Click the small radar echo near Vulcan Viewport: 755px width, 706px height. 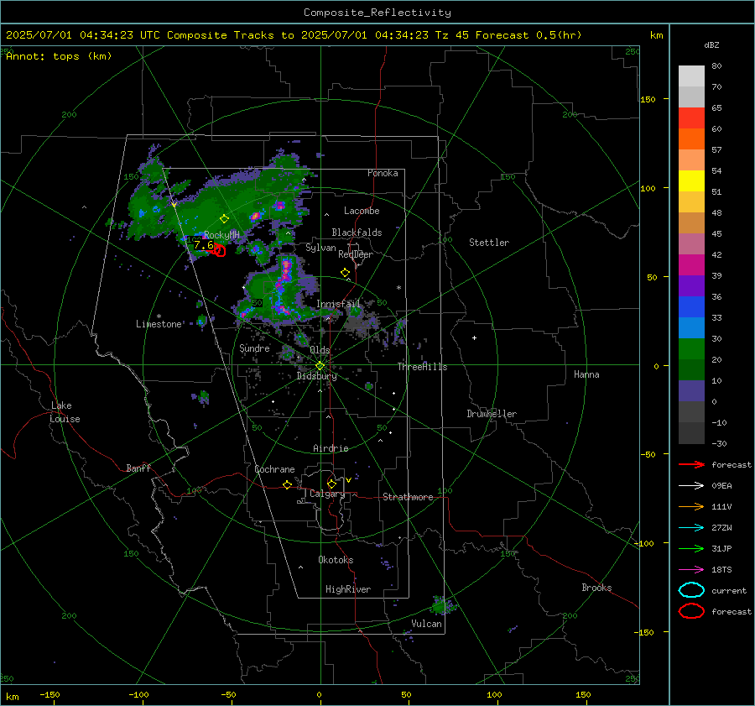(441, 605)
